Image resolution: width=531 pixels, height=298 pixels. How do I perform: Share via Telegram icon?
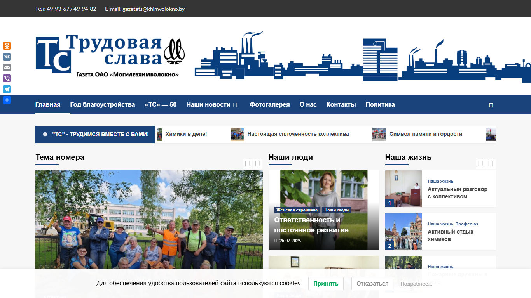coord(7,89)
